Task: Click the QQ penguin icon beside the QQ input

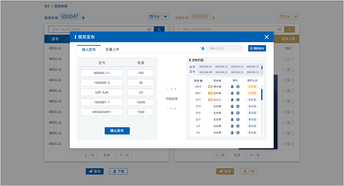Action: tap(203, 48)
